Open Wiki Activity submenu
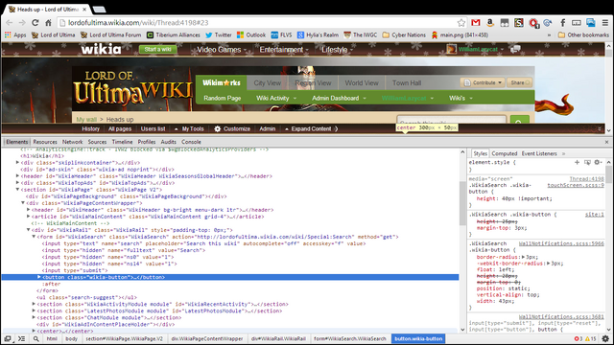Image resolution: width=614 pixels, height=345 pixels. 276,98
